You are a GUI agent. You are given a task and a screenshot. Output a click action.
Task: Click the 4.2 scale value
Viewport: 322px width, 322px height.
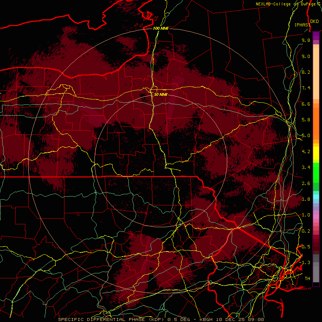point(306,152)
